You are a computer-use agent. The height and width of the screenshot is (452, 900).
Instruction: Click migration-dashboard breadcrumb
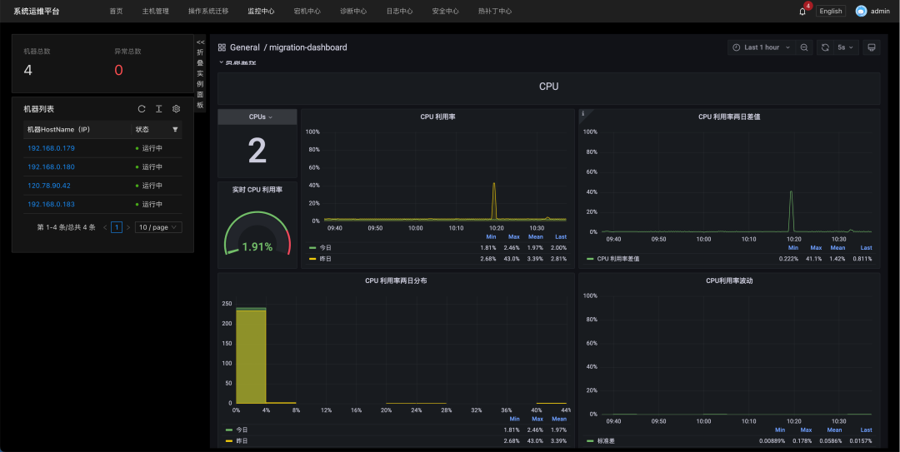tap(308, 47)
